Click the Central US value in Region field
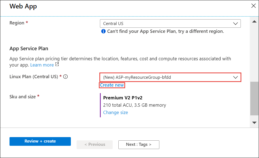Screen dimensions: 259x158 click(x=113, y=24)
